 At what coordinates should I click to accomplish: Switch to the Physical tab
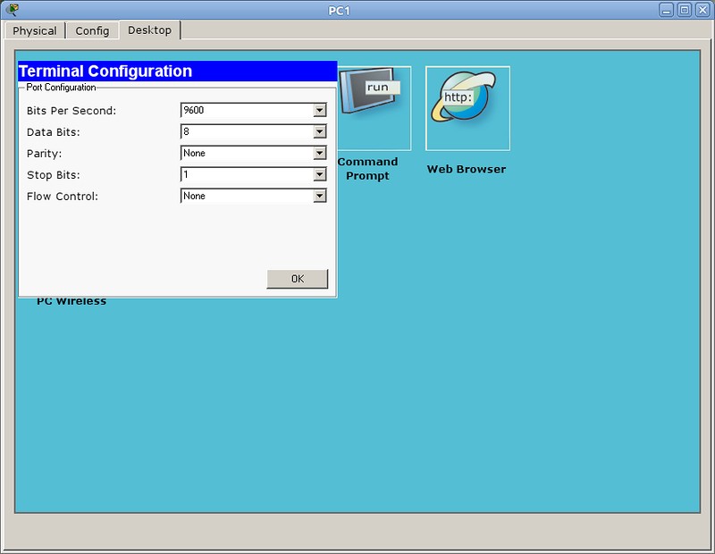35,30
